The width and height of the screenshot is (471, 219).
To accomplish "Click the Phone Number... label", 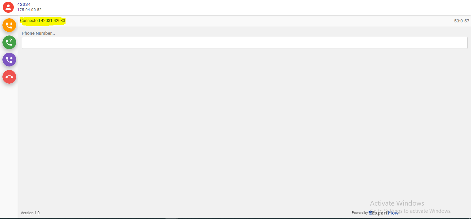I will tap(38, 33).
